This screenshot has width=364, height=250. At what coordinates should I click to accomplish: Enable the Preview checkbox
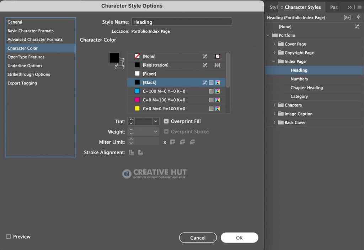[9, 236]
